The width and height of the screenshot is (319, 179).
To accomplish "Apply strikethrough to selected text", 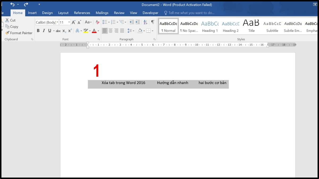I will (58, 31).
